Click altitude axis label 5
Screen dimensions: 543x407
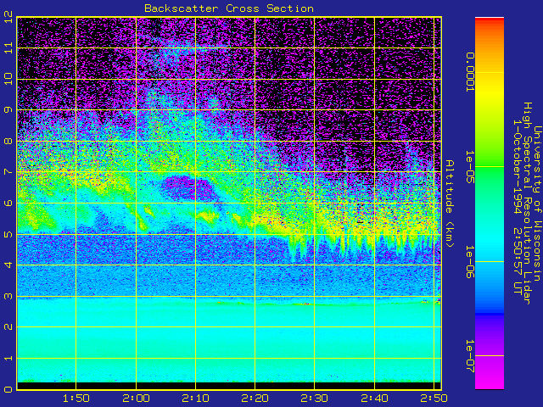tap(8, 234)
